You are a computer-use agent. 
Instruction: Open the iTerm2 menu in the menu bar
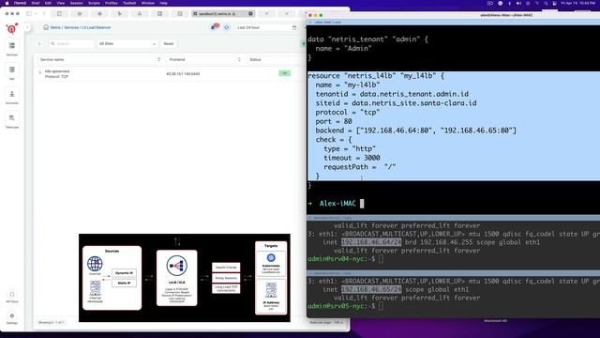[20, 3]
